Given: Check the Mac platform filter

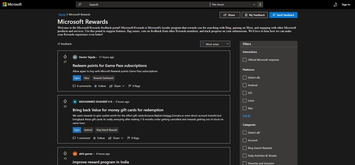Looking at the screenshot, I should click(245, 108).
